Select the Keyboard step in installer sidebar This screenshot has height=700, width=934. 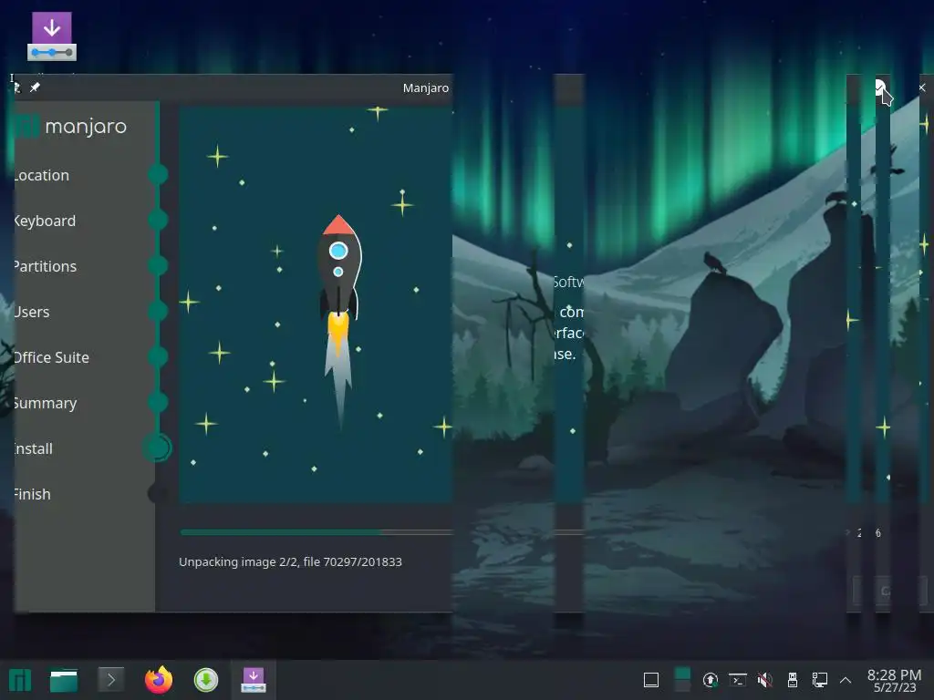[46, 221]
